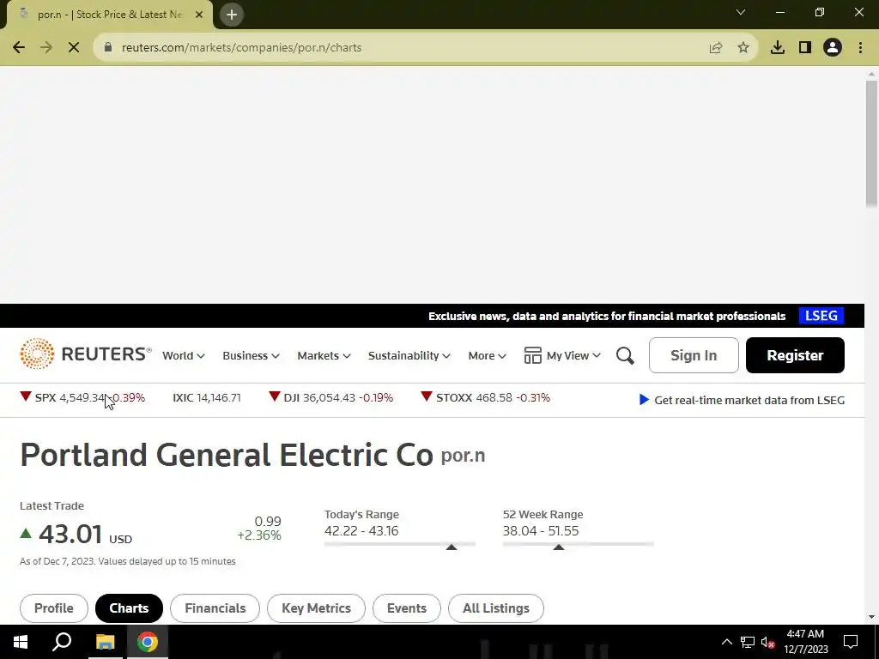Click the STOXX index ticker
The height and width of the screenshot is (659, 879).
tap(486, 397)
